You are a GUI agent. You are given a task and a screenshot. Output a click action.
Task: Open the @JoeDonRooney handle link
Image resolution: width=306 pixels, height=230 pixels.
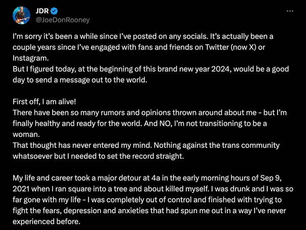click(x=63, y=20)
